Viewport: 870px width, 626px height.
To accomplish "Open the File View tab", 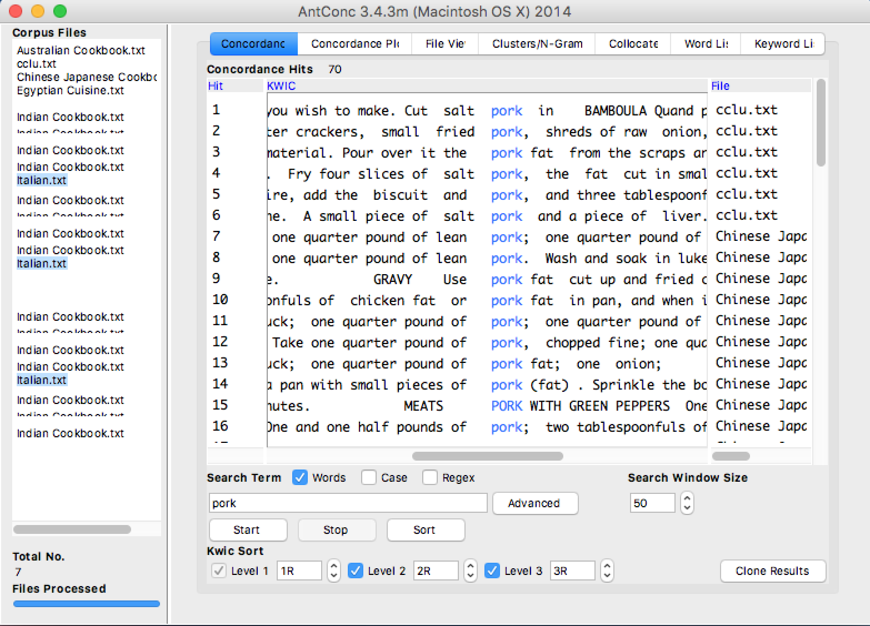I will coord(445,44).
